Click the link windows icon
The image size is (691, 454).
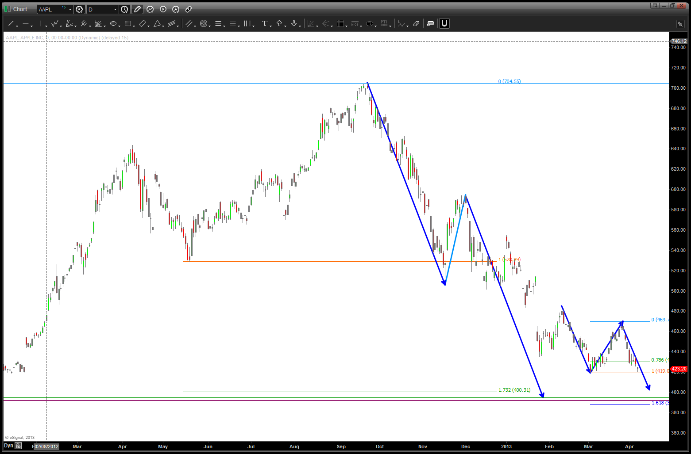click(189, 9)
